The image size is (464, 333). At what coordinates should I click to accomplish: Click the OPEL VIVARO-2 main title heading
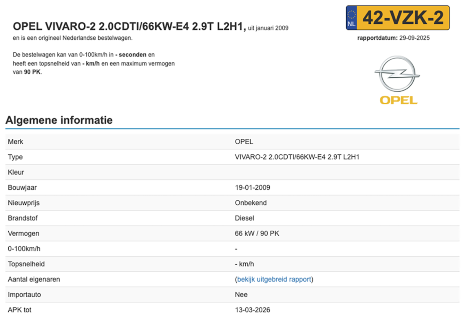click(129, 26)
